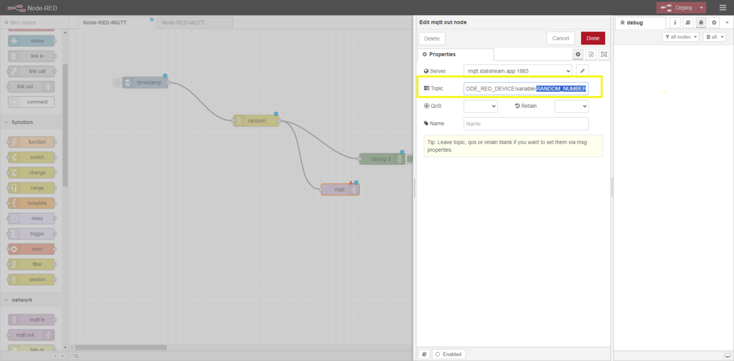734x361 pixels.
Task: Open sidebar configuration nodes gear icon
Action: tap(714, 22)
